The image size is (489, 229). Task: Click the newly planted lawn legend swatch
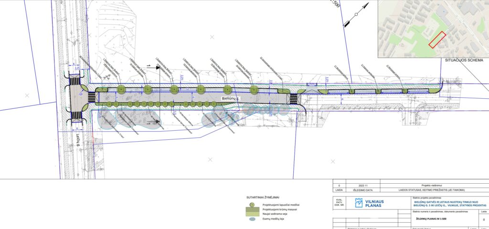coord(252,214)
